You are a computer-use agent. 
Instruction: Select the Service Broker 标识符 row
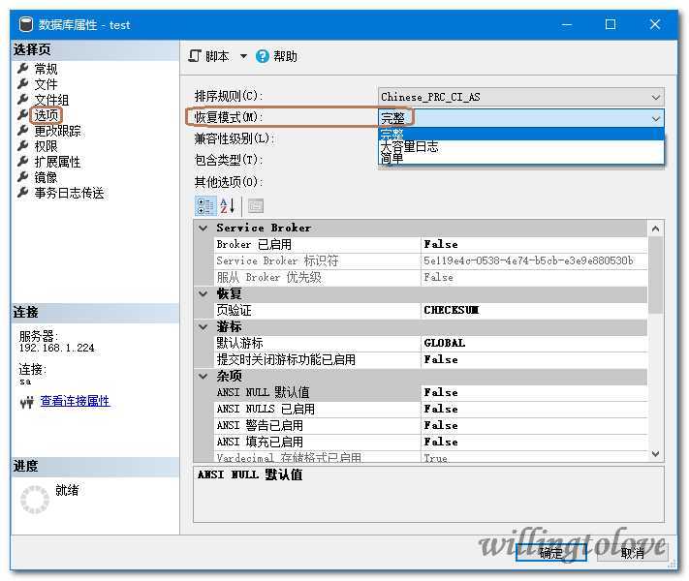tap(430, 261)
